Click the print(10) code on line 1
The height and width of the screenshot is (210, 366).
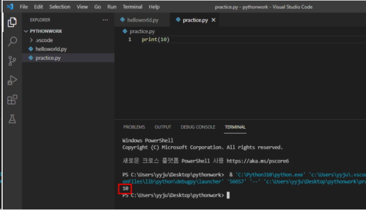point(155,40)
